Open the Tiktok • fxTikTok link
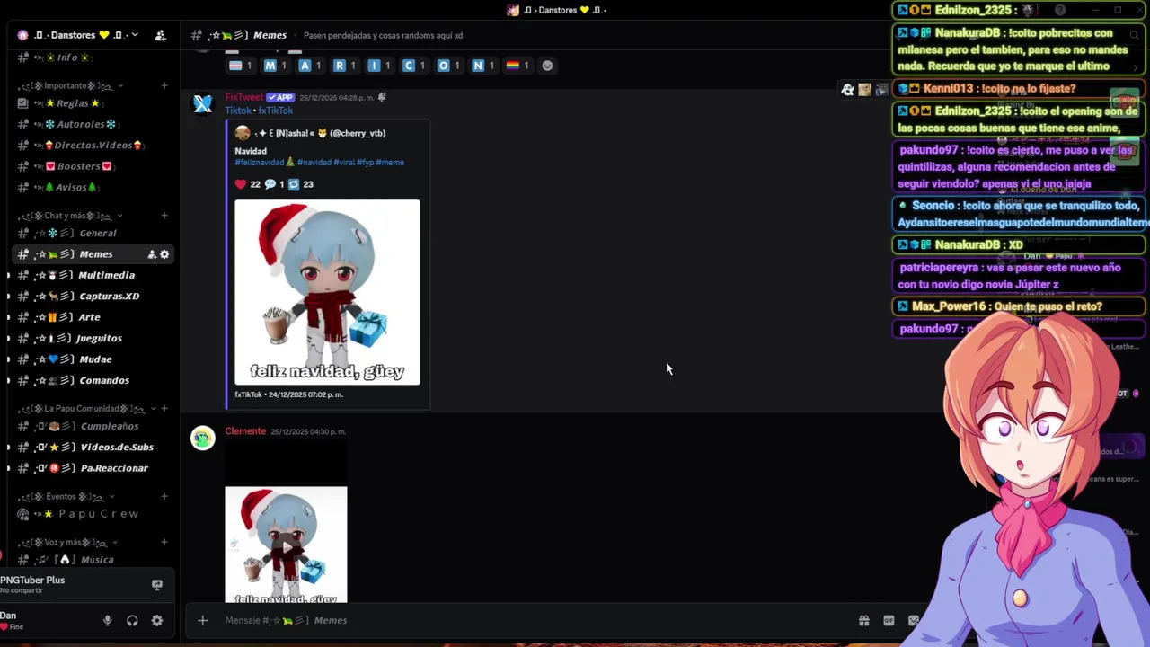 click(x=259, y=111)
